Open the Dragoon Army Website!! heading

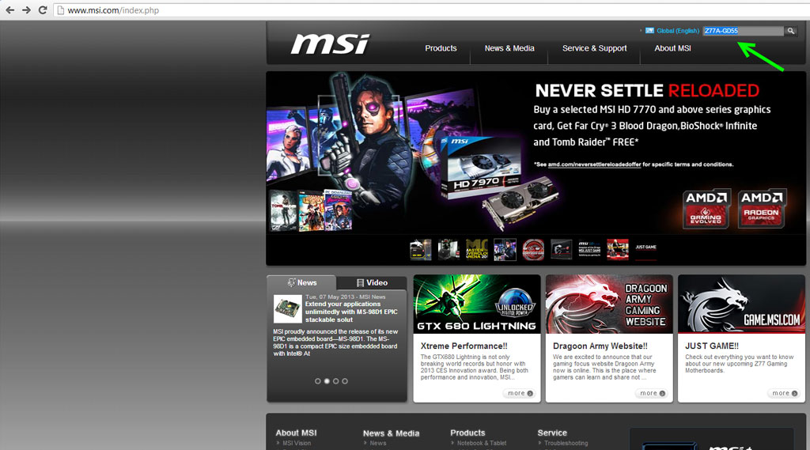pyautogui.click(x=600, y=346)
